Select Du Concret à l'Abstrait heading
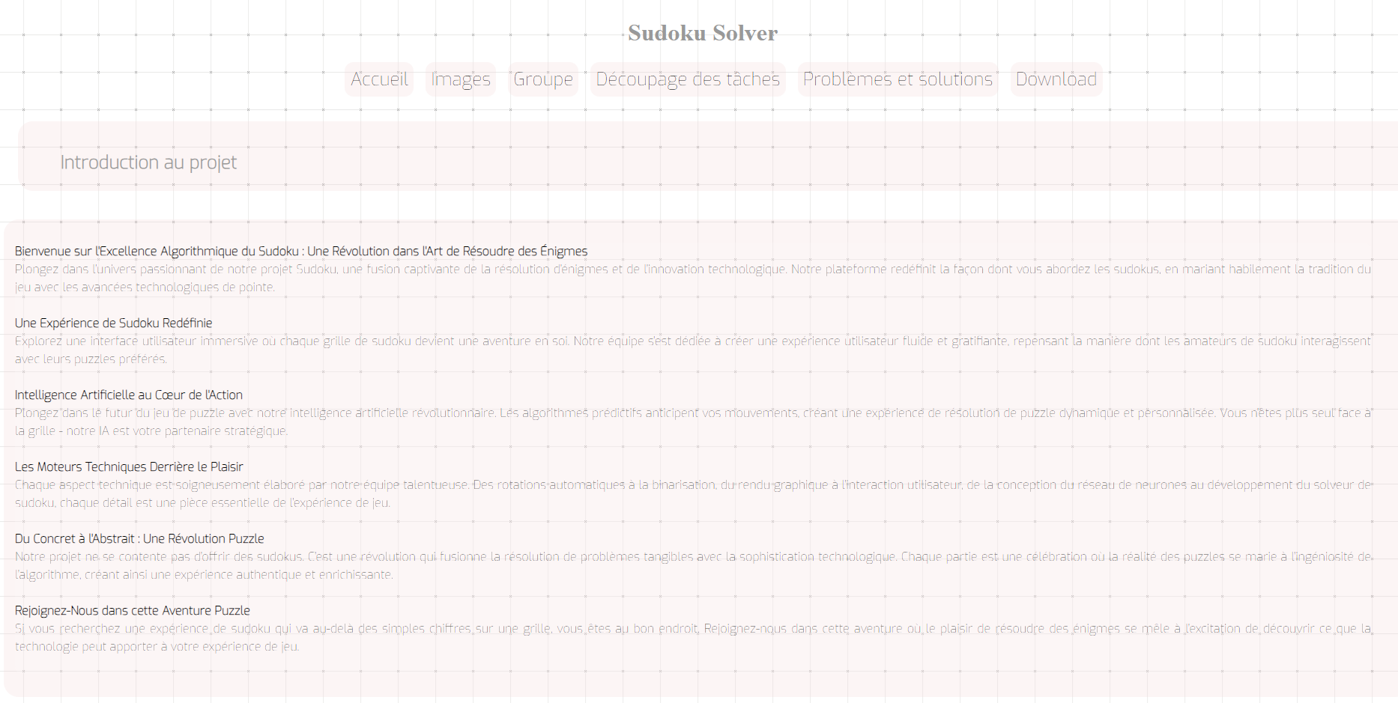This screenshot has width=1398, height=703. (x=139, y=538)
